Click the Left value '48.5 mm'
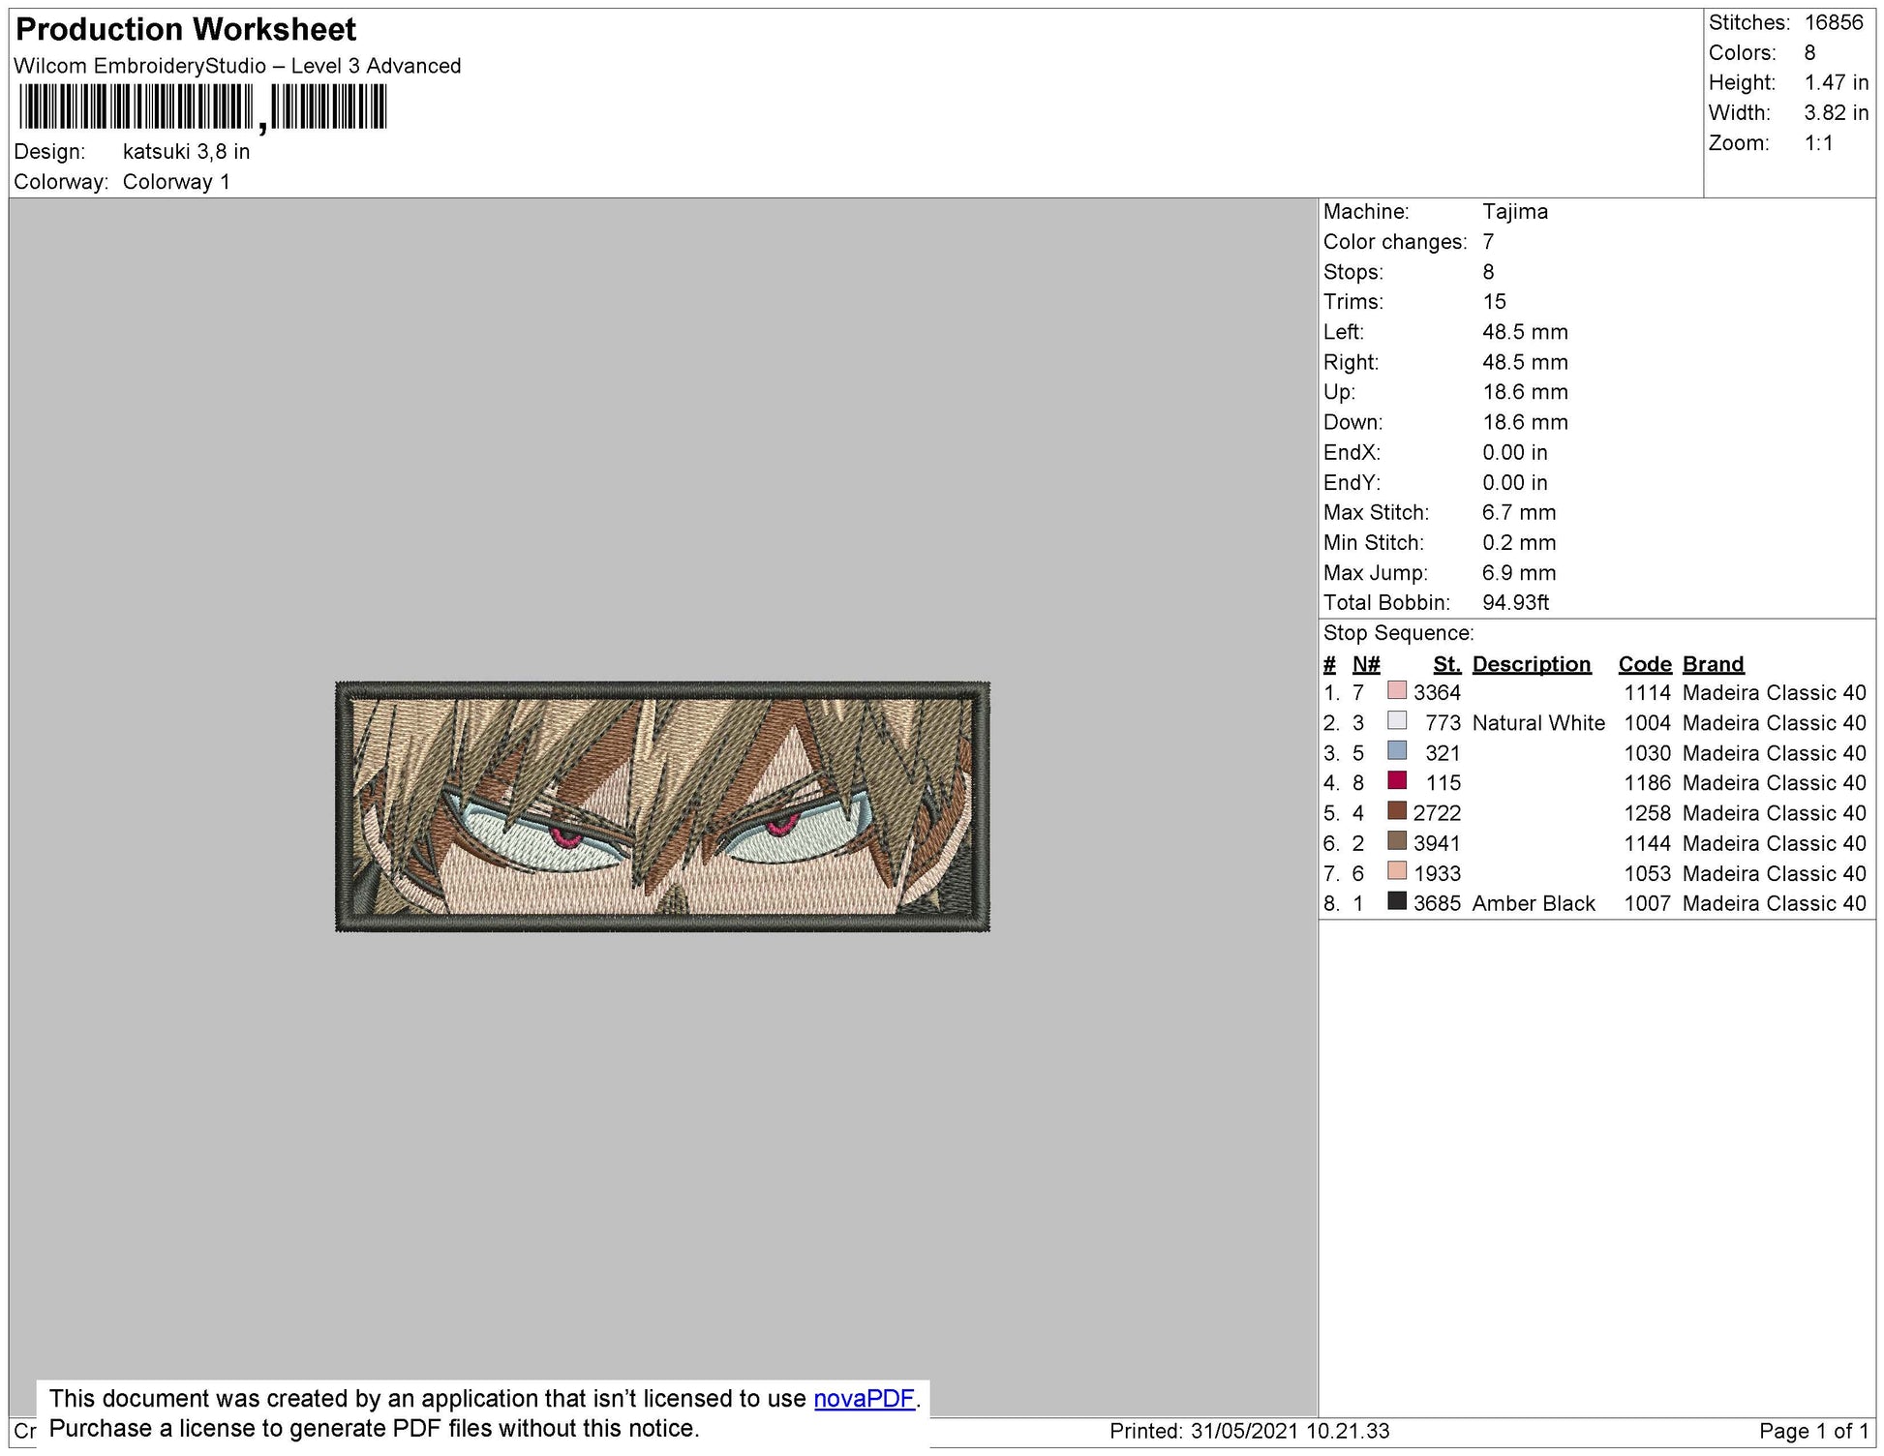The width and height of the screenshot is (1884, 1456). (1525, 332)
